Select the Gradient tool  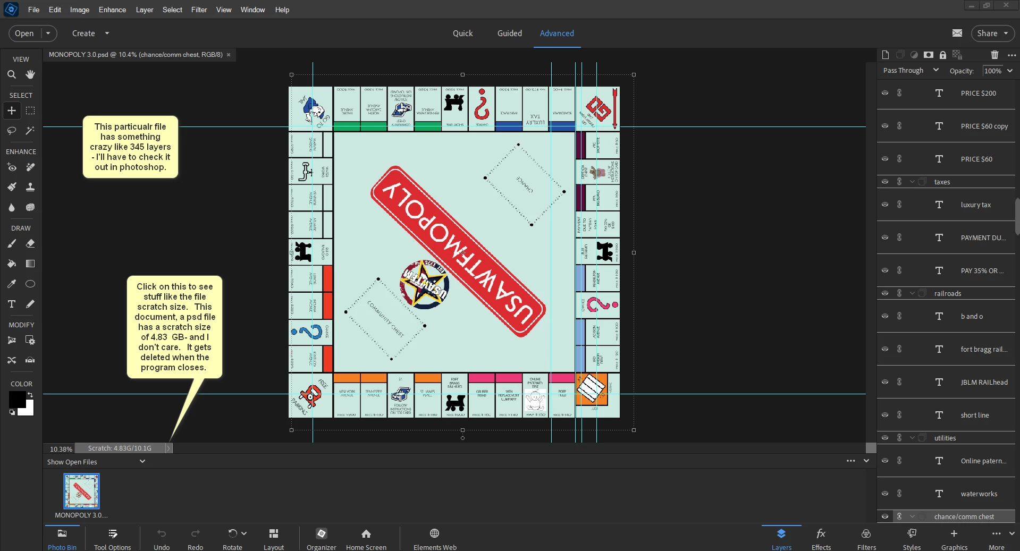click(30, 264)
